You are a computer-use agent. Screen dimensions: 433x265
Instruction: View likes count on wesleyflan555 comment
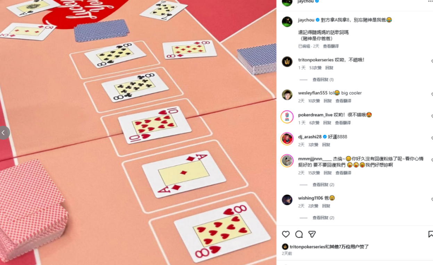pyautogui.click(x=314, y=101)
